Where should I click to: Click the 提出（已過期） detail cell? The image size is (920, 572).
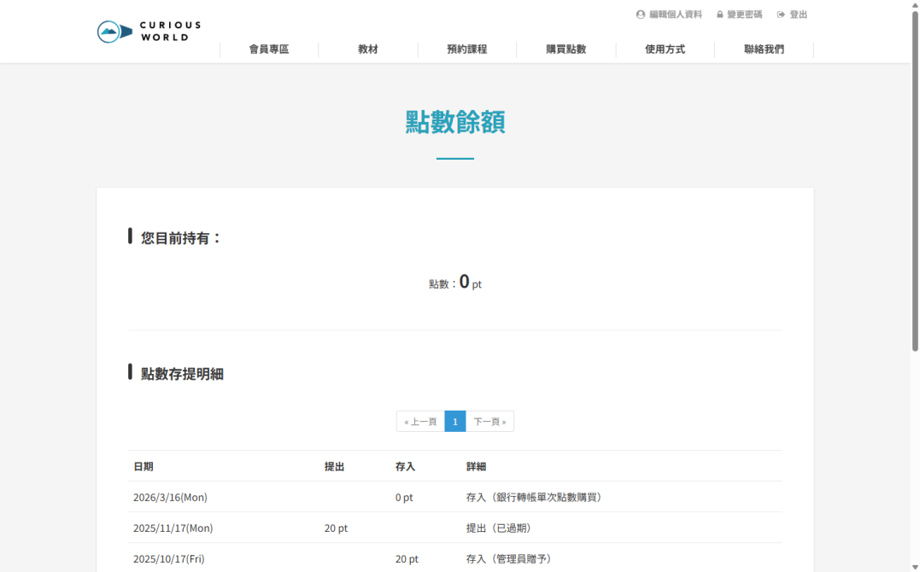[498, 528]
